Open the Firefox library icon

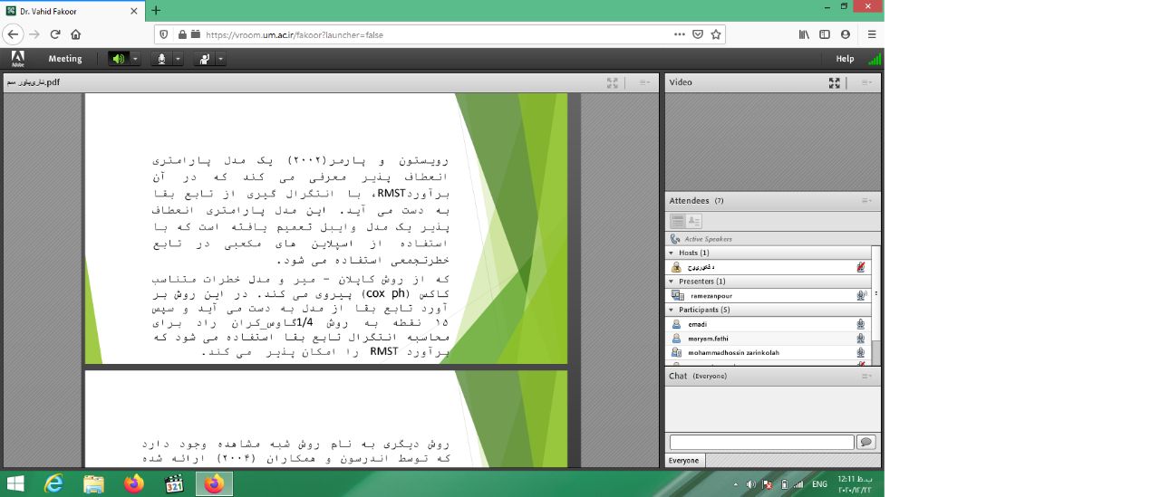point(804,34)
